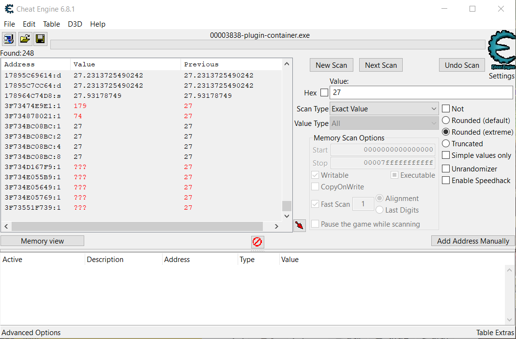The height and width of the screenshot is (339, 516).
Task: Click the red circle clear list icon
Action: click(x=258, y=242)
